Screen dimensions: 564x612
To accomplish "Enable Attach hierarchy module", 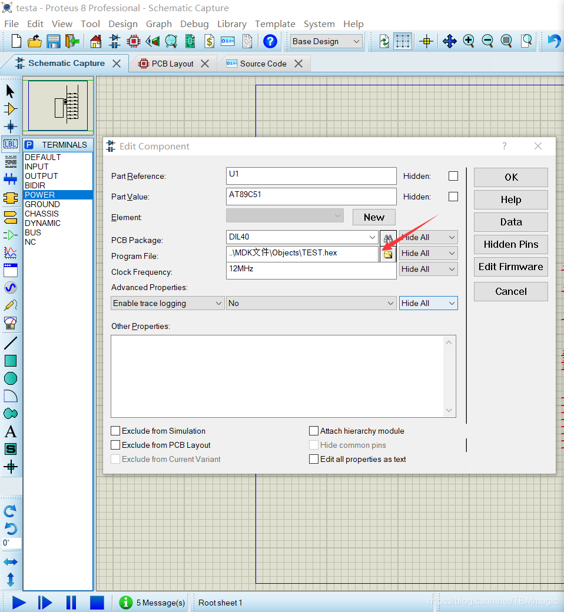I will (x=314, y=431).
